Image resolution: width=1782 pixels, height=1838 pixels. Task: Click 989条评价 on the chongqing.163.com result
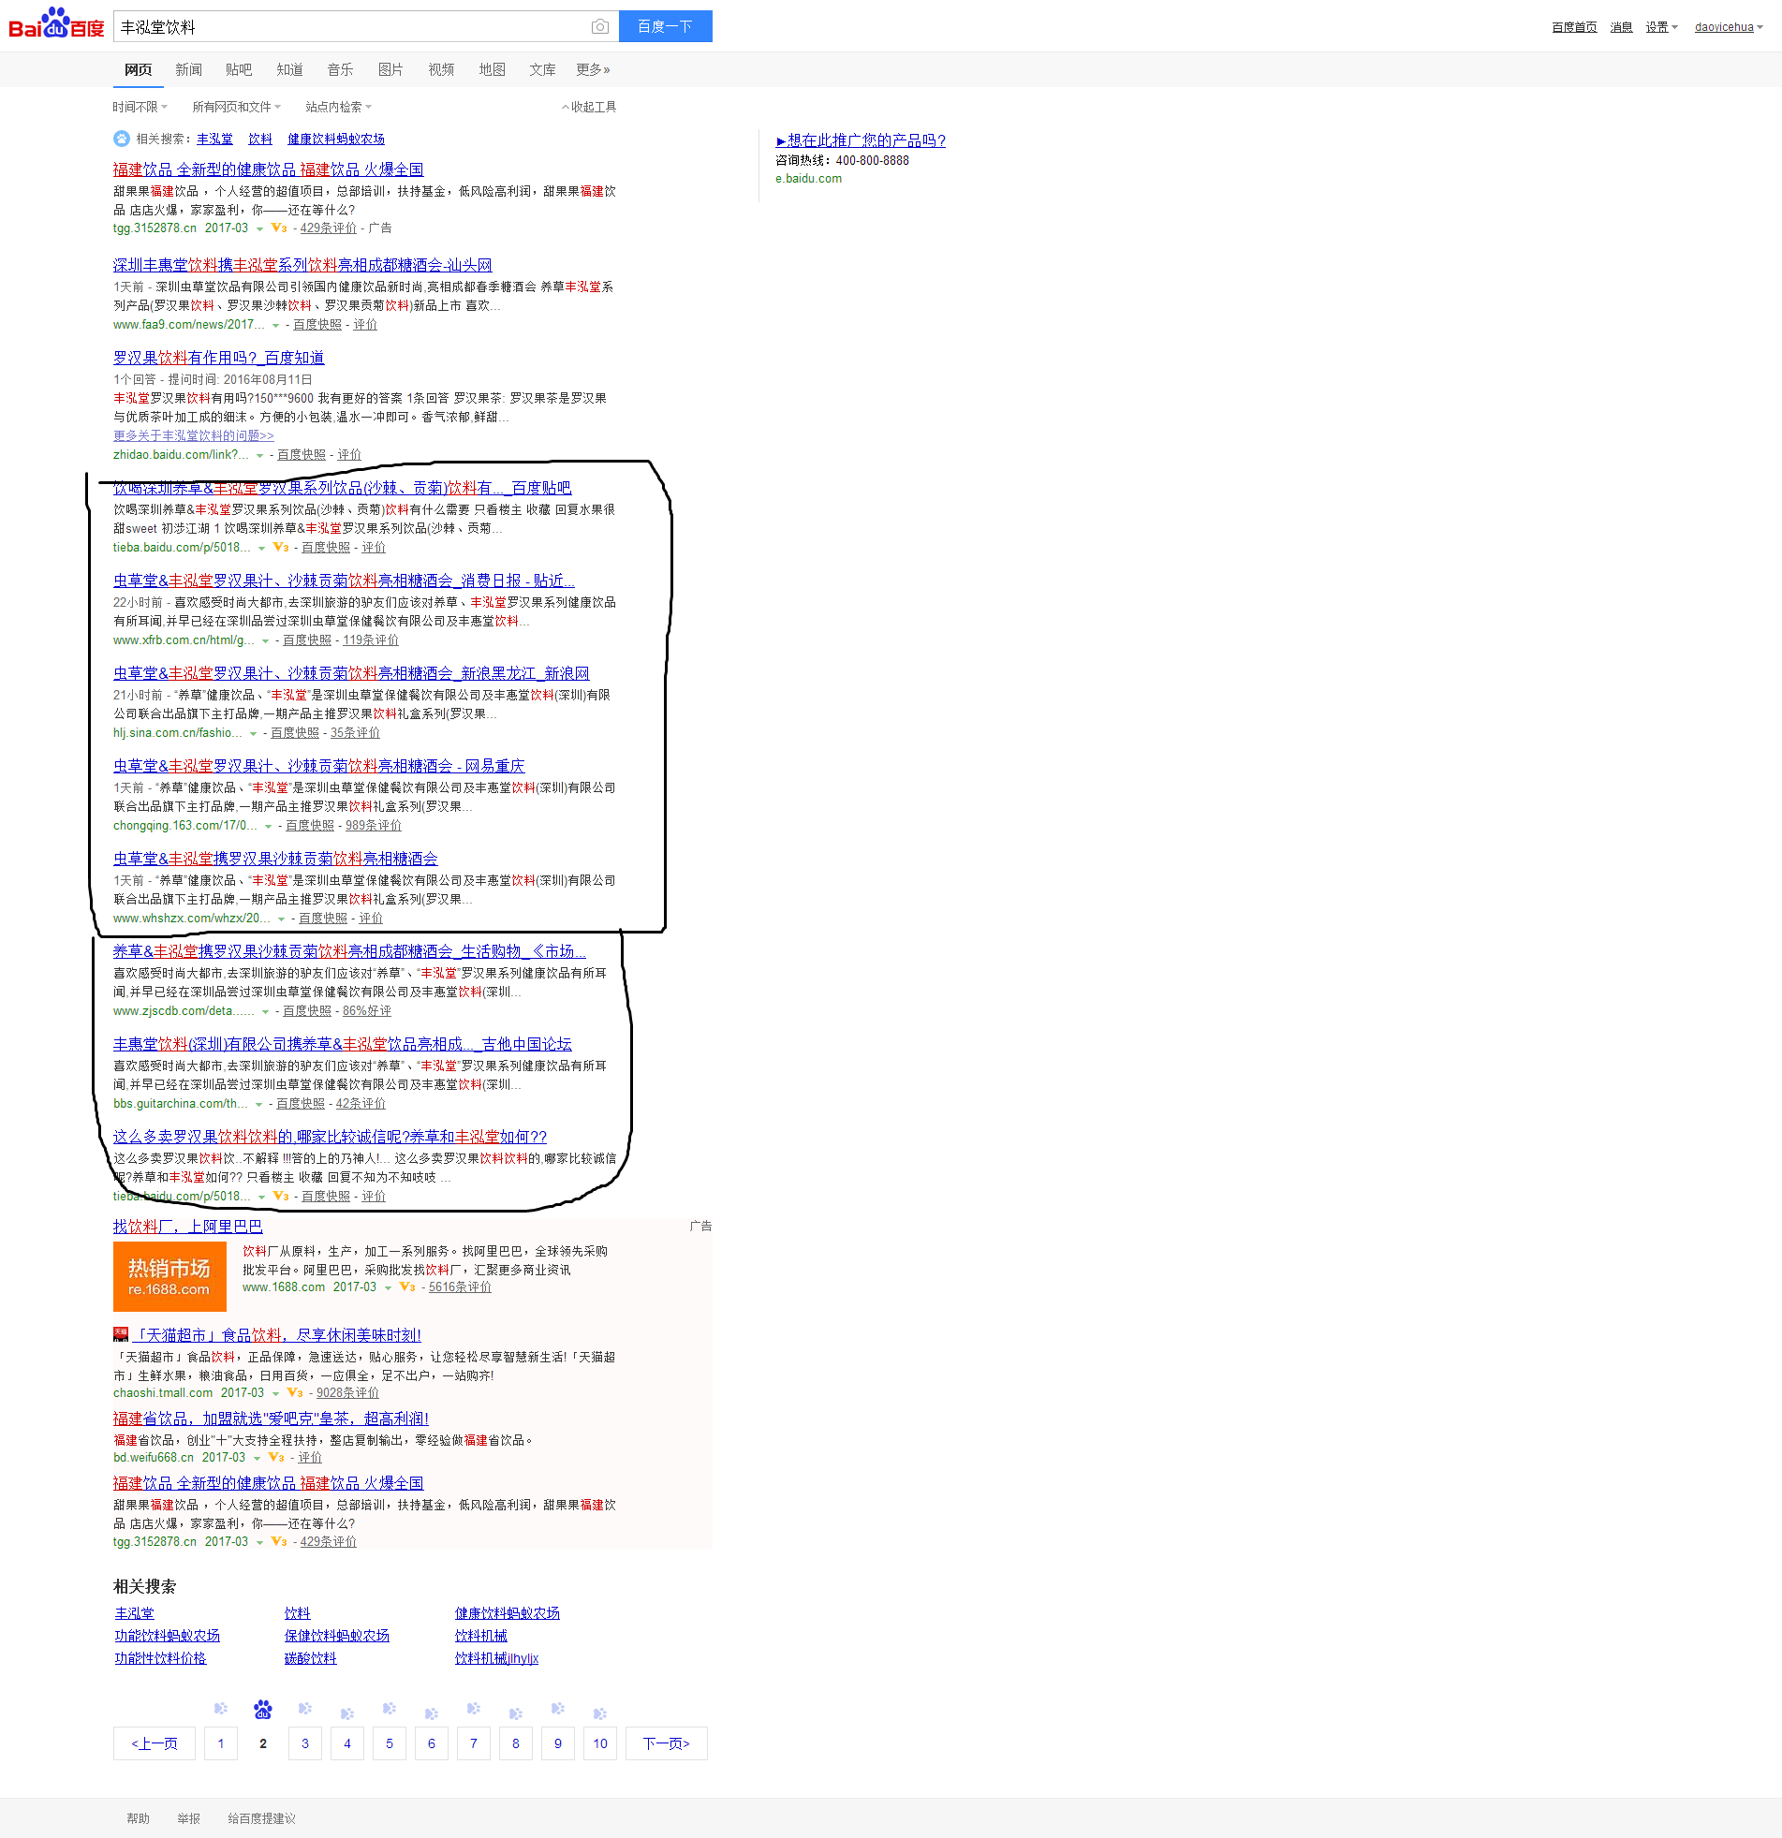pyautogui.click(x=374, y=826)
